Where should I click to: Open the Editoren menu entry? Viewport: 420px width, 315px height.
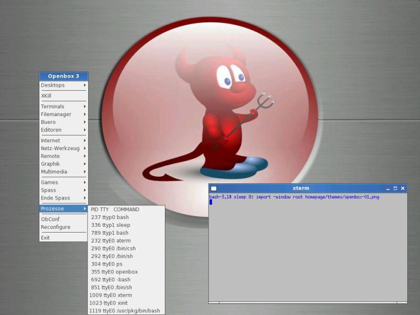[64, 130]
